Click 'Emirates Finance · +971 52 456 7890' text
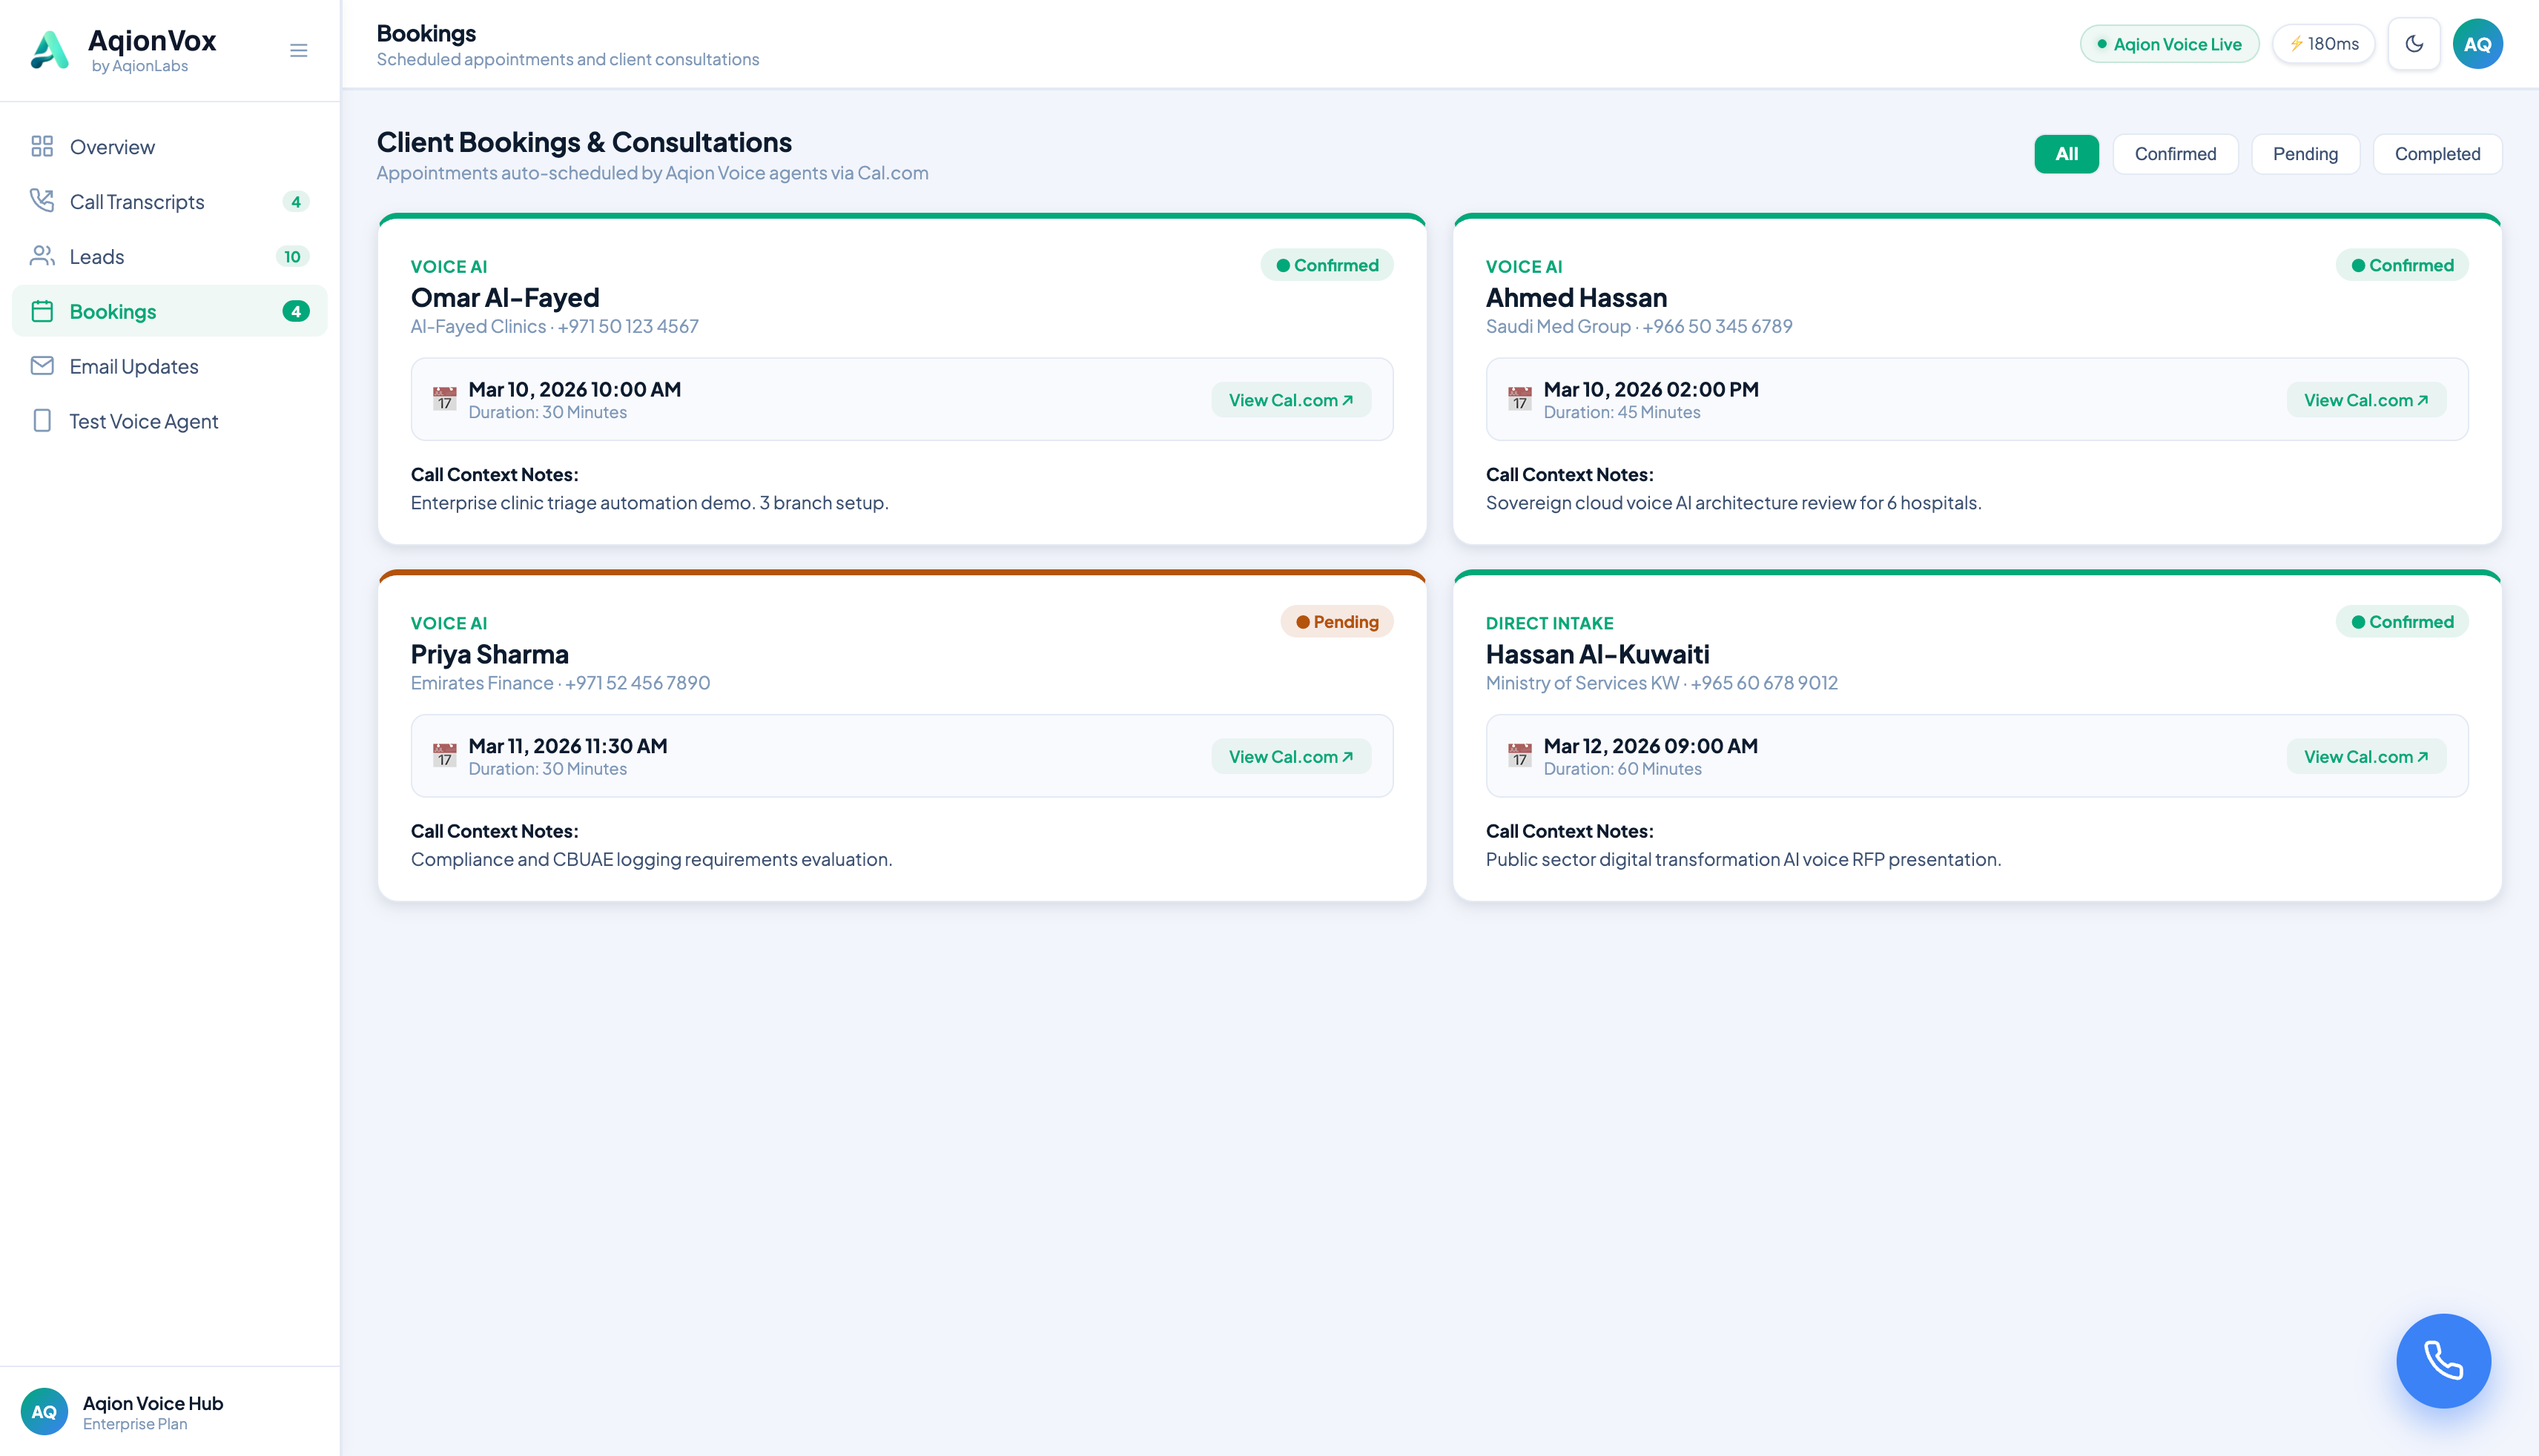This screenshot has width=2539, height=1456. [561, 683]
